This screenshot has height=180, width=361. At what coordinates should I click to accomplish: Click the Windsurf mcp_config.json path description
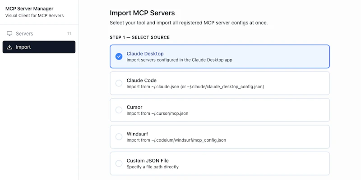pyautogui.click(x=176, y=140)
